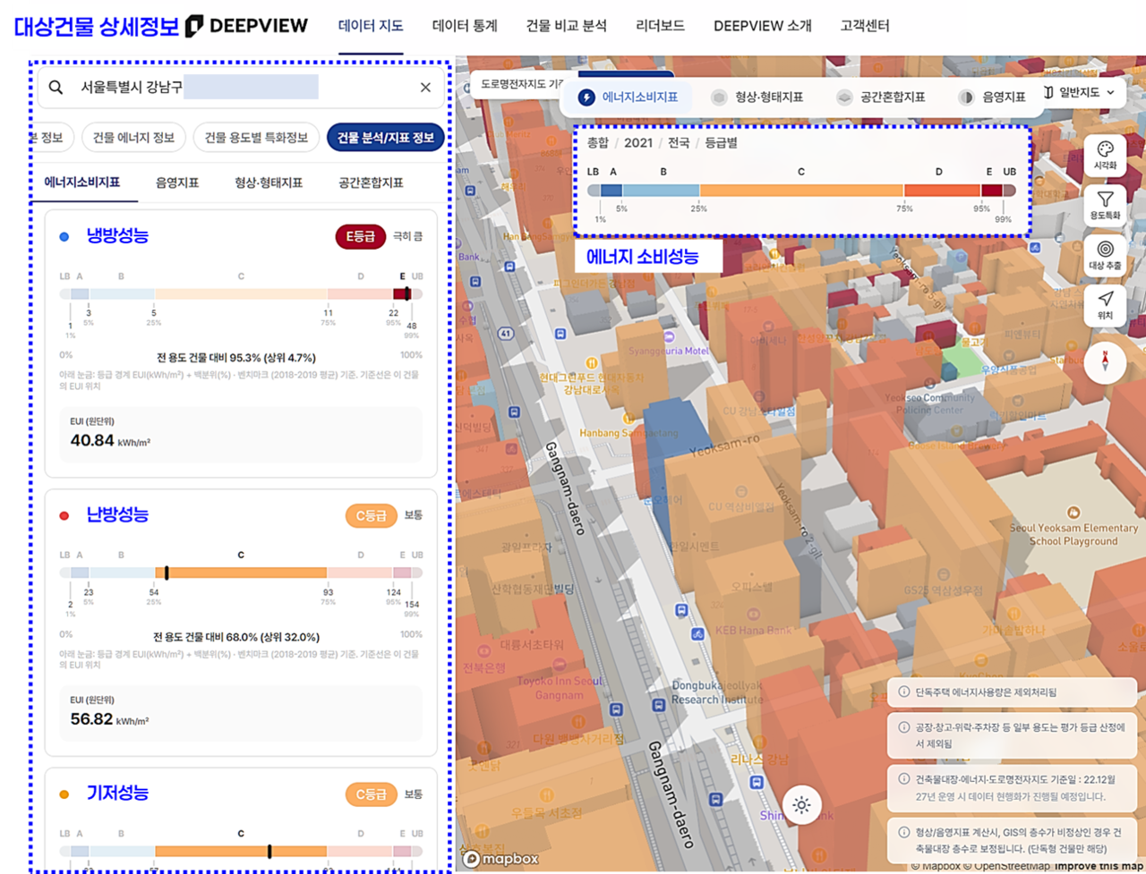Open 데이터 통계 menu
Viewport: 1146px width, 874px height.
pyautogui.click(x=465, y=26)
